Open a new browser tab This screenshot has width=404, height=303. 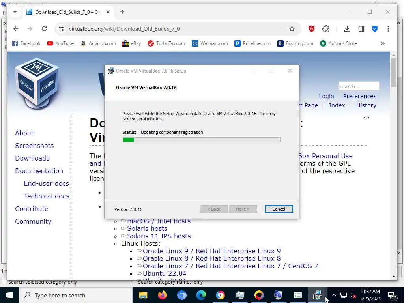(122, 12)
